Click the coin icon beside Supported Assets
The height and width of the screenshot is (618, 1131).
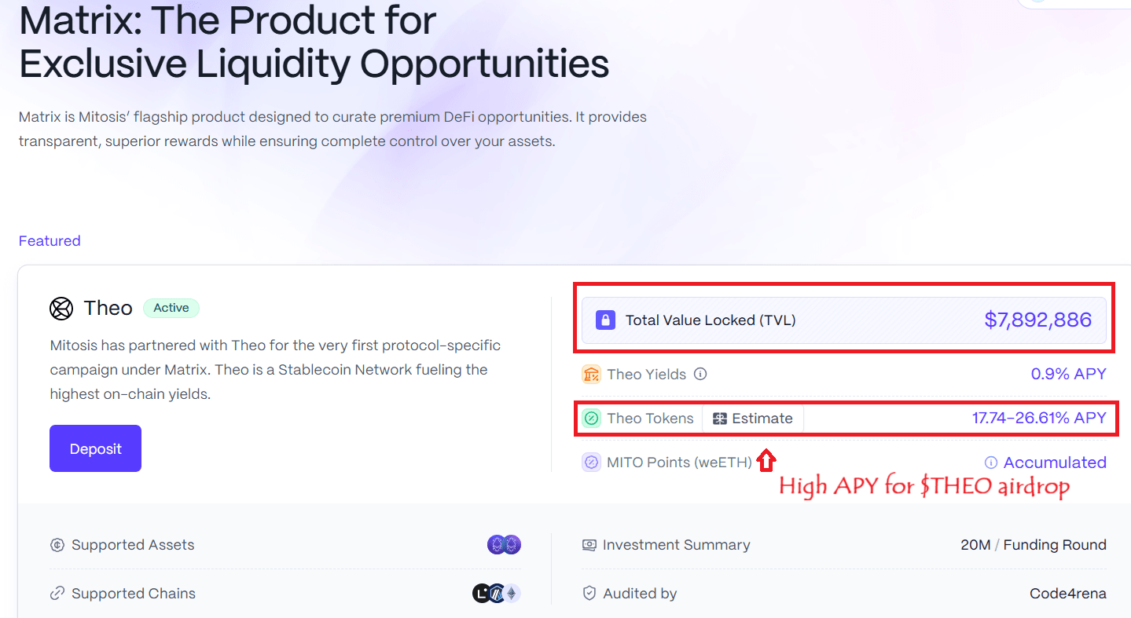click(x=57, y=545)
